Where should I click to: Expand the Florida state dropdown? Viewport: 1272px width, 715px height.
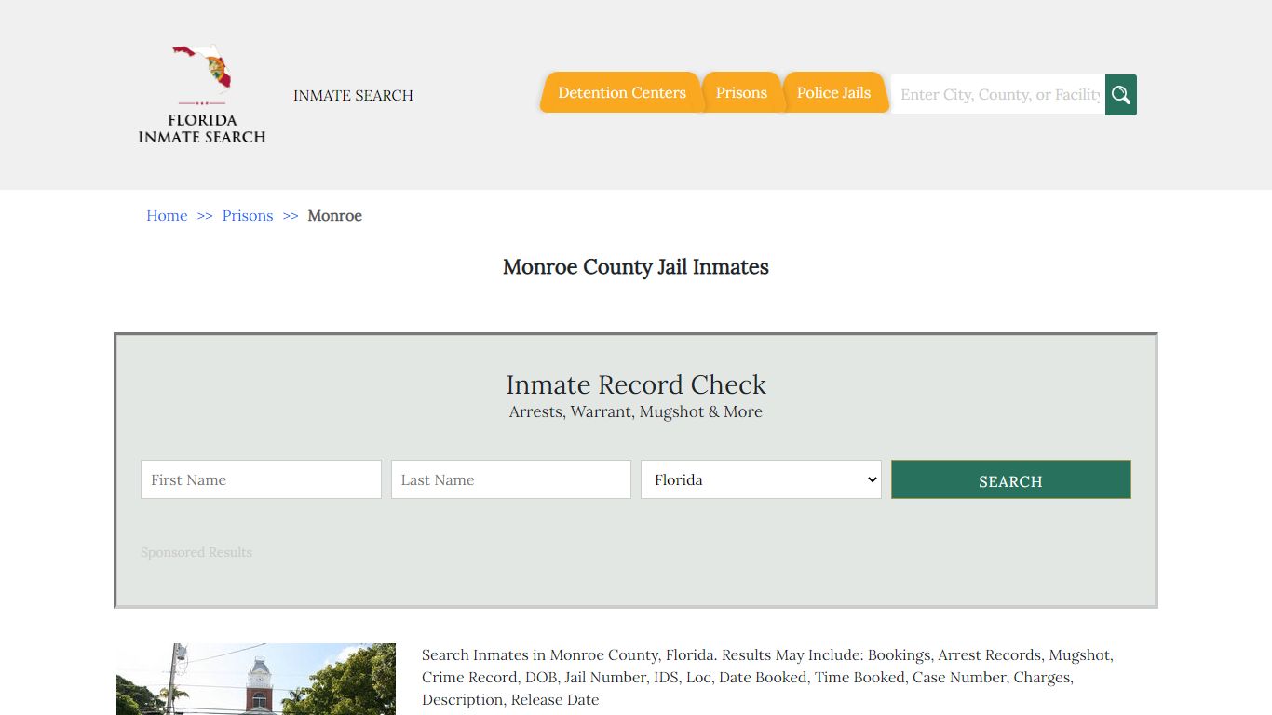[x=761, y=479]
